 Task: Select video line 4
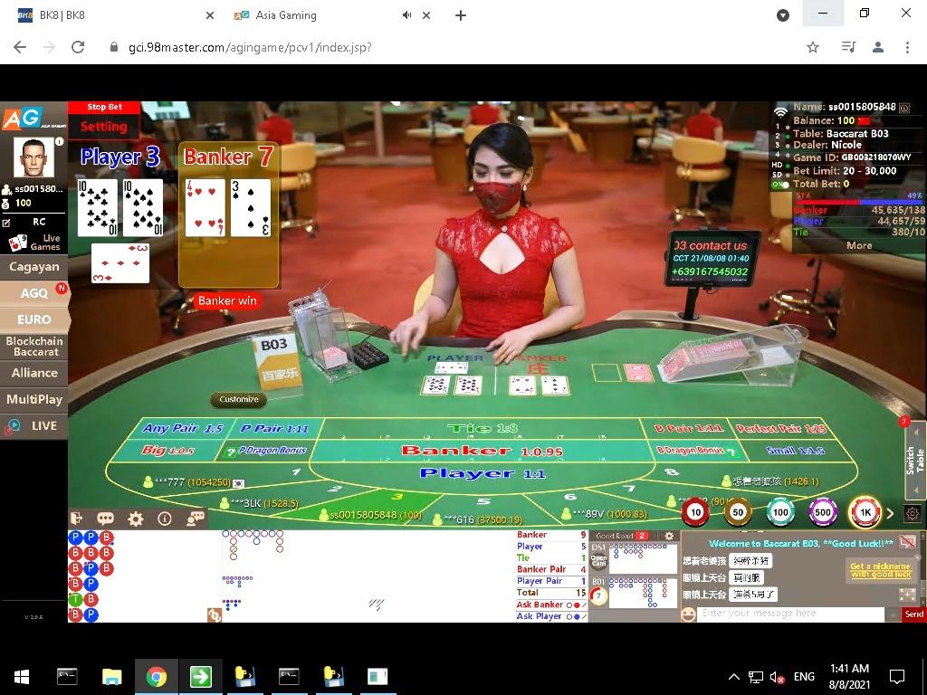point(781,154)
